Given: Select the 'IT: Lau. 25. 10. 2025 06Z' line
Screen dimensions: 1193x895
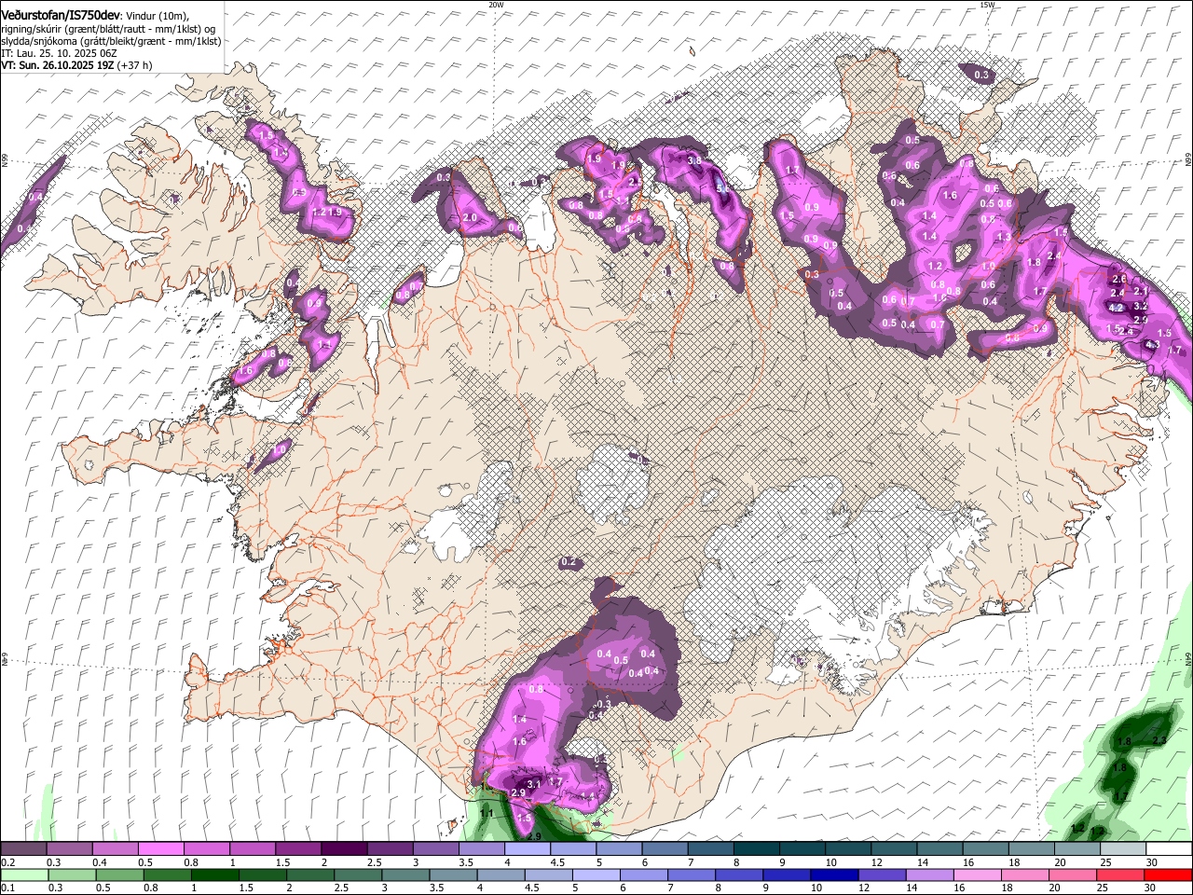Looking at the screenshot, I should coord(59,53).
